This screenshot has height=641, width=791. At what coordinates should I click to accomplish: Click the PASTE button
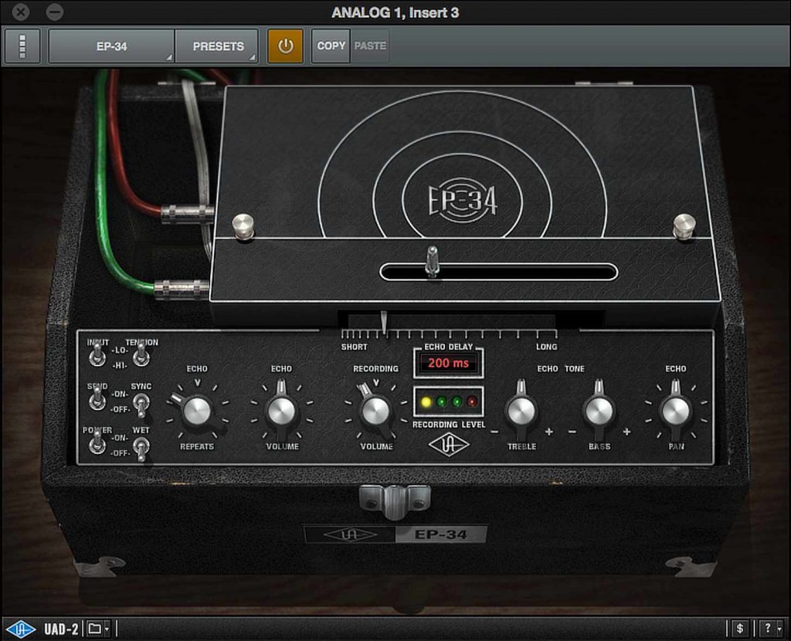369,46
